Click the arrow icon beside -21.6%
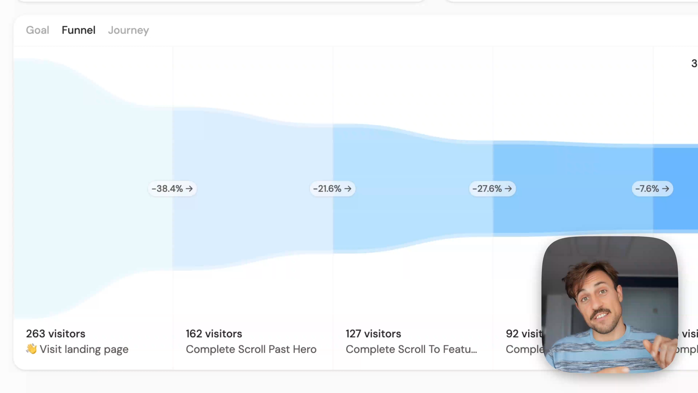Image resolution: width=698 pixels, height=393 pixels. click(348, 189)
